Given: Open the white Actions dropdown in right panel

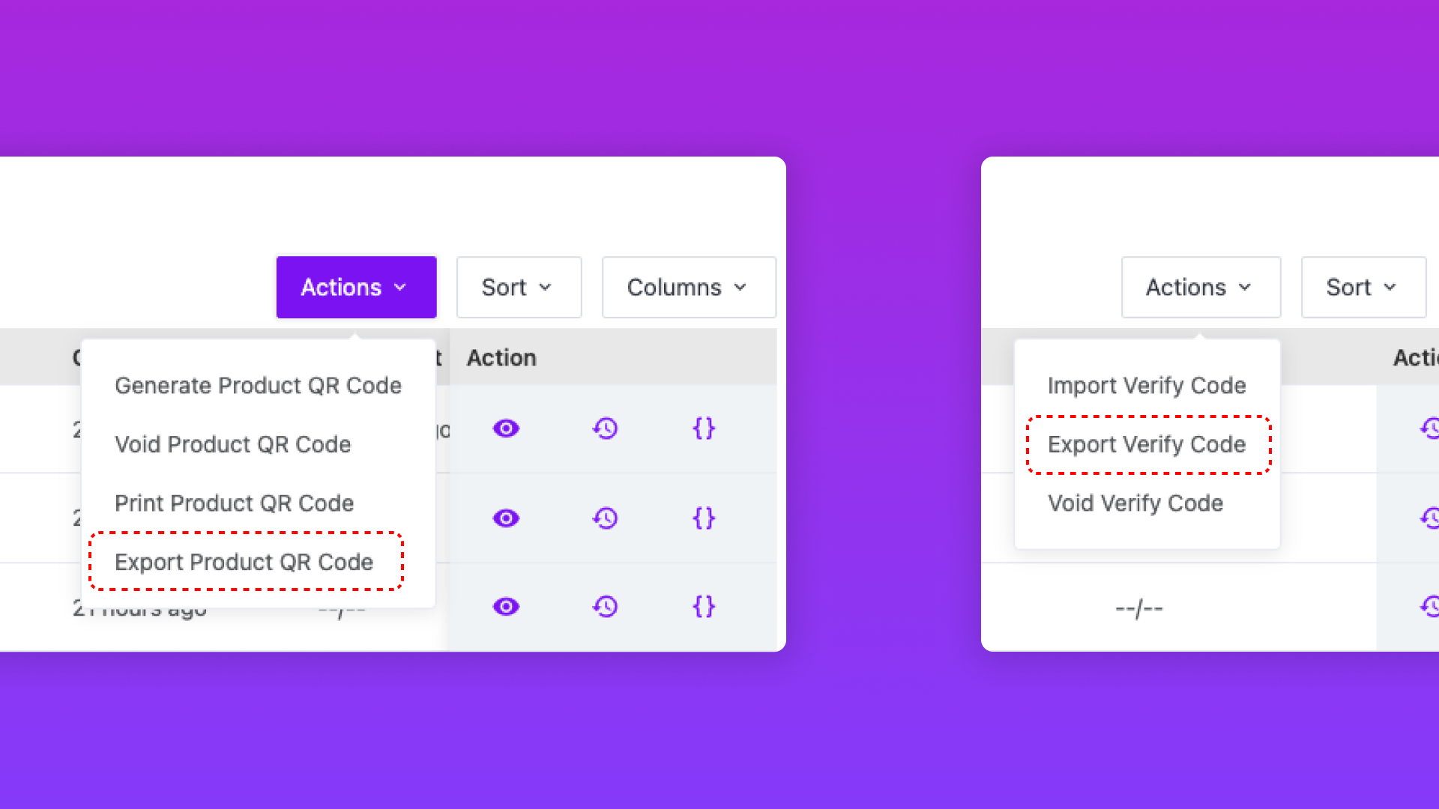Looking at the screenshot, I should tap(1201, 288).
